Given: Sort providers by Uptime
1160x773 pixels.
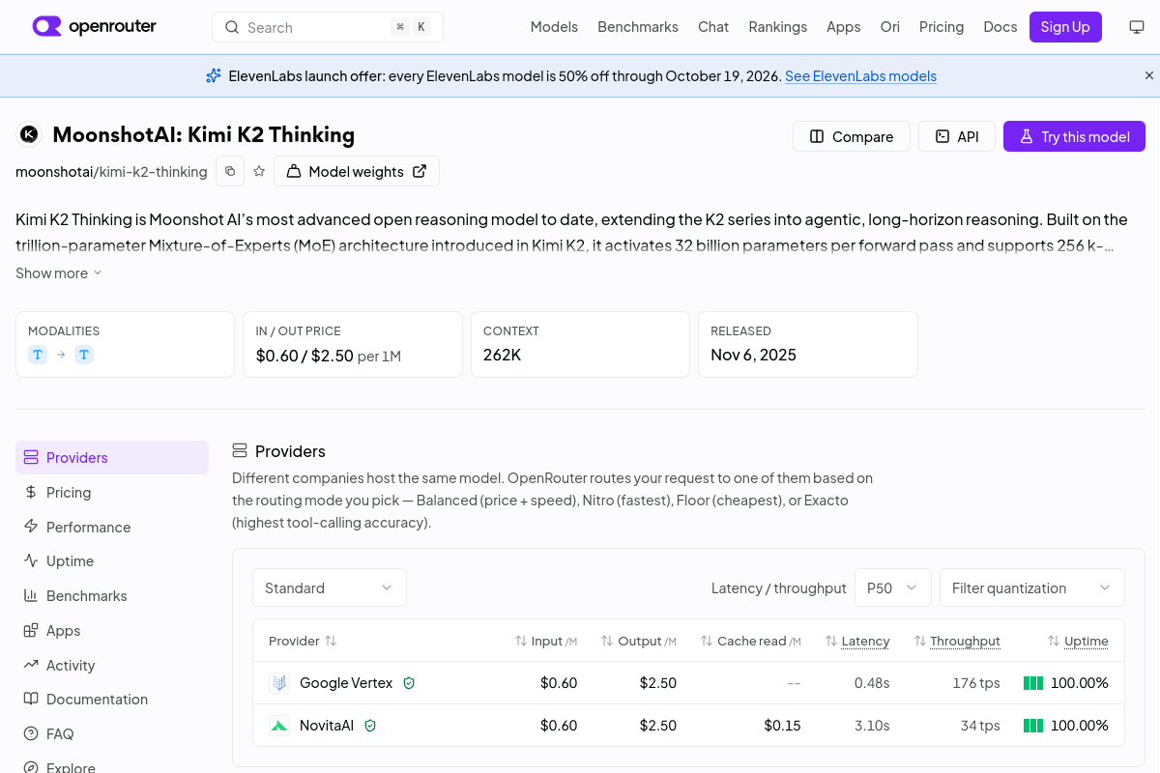Looking at the screenshot, I should [x=1078, y=641].
